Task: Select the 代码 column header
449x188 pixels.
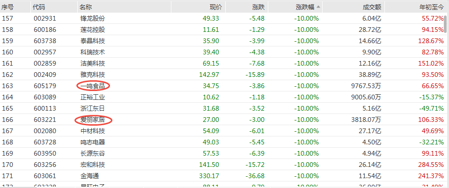Action: [x=39, y=7]
